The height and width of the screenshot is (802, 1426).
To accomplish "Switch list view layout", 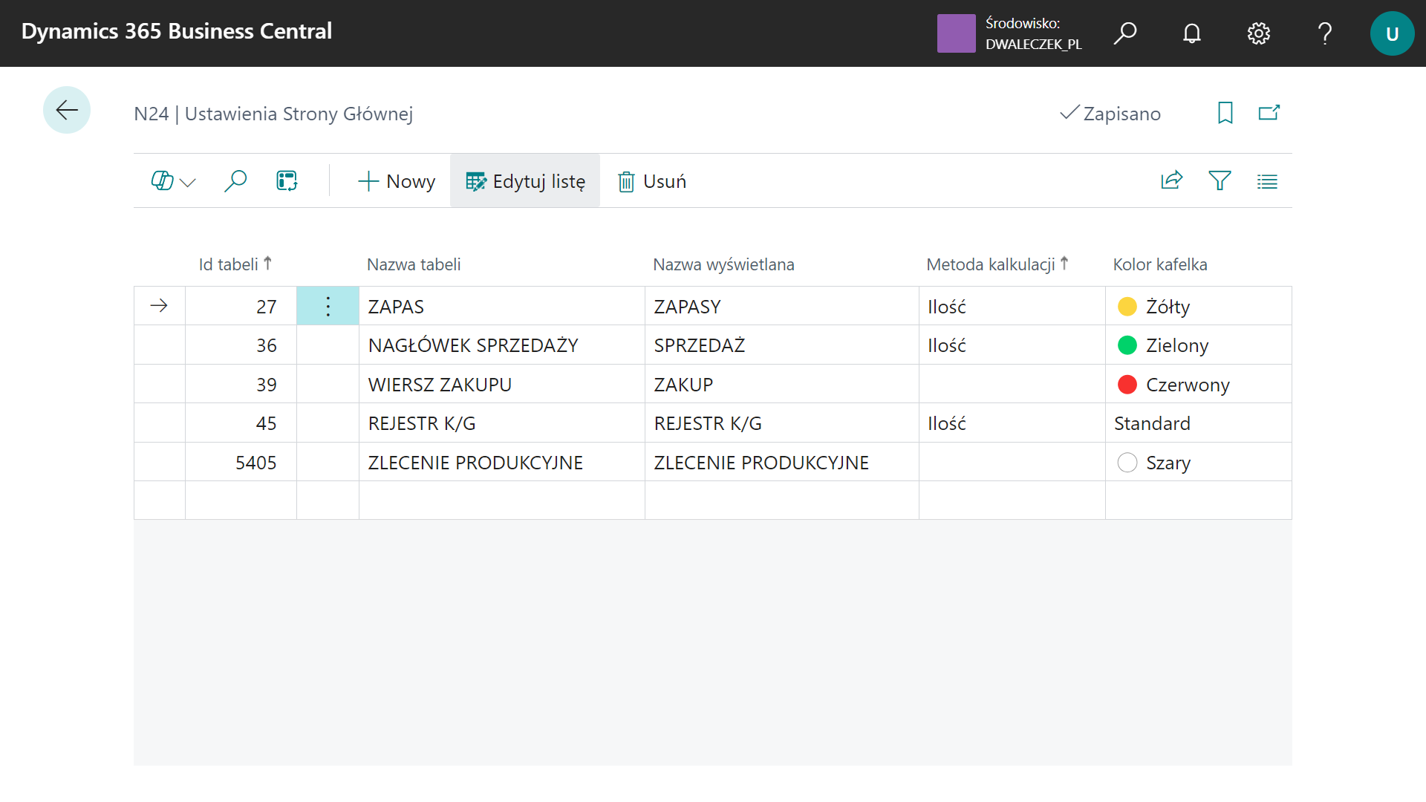I will (1267, 180).
